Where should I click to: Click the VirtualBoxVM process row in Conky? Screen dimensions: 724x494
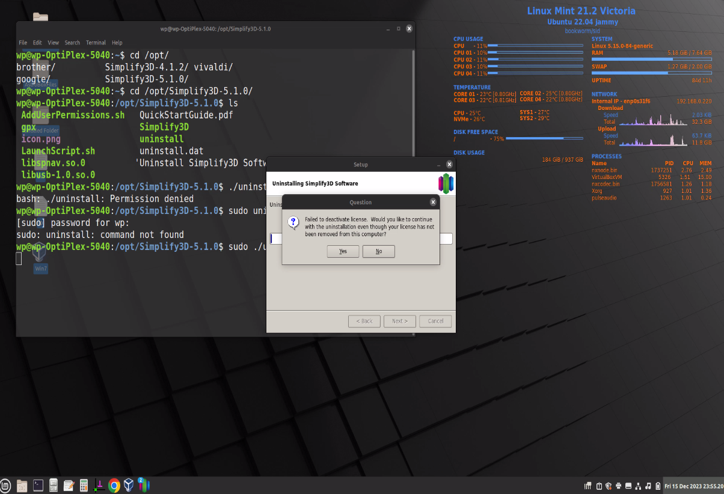[x=651, y=177]
